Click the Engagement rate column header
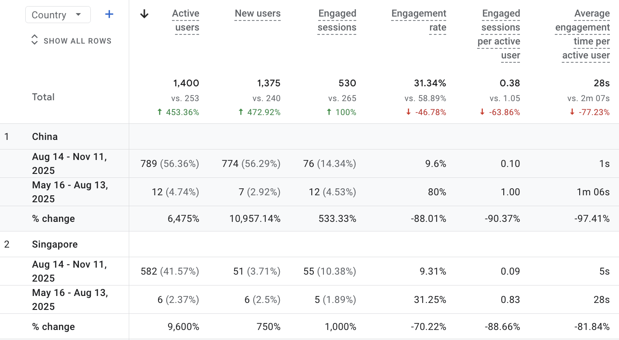The height and width of the screenshot is (340, 619). pos(419,20)
